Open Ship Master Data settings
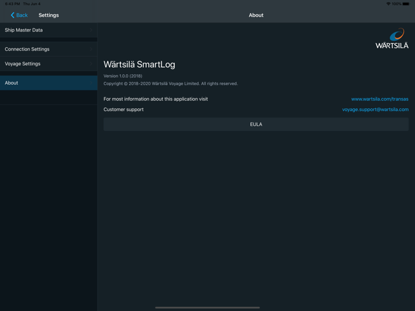This screenshot has width=415, height=311. point(48,30)
